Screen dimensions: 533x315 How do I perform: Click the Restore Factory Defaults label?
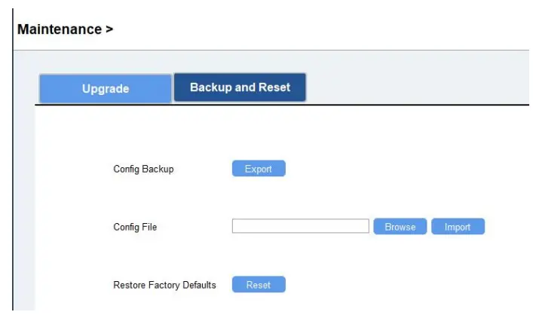click(x=164, y=285)
